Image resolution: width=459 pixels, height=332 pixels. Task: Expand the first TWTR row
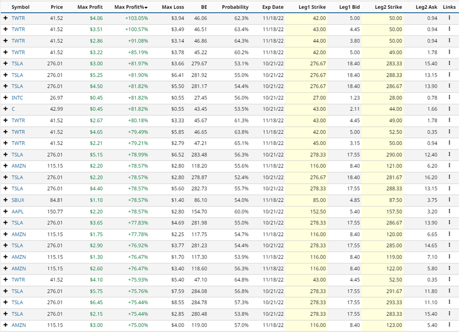[x=5, y=18]
